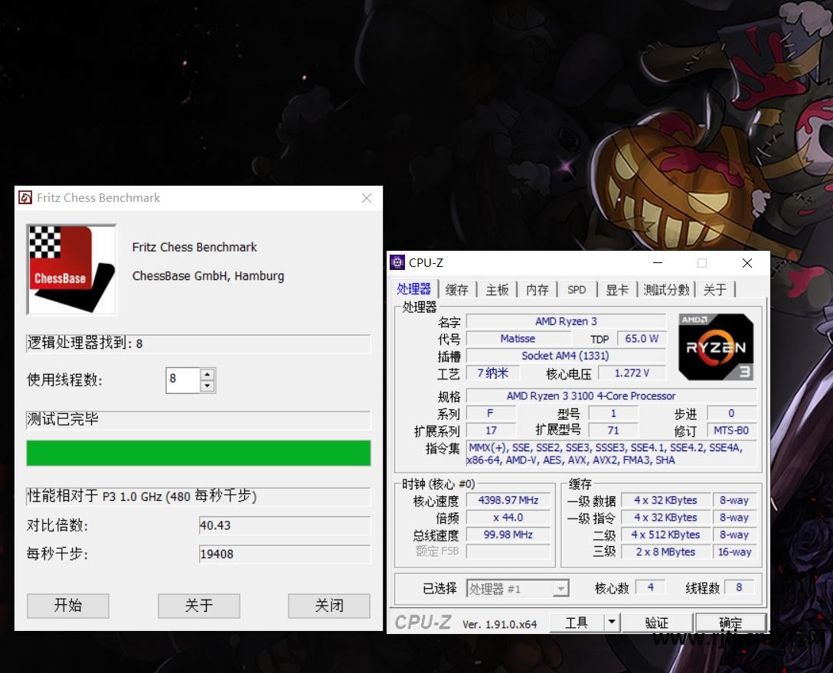Click the core voltage value 1.272 V
Screen dimensions: 833x673
(632, 373)
